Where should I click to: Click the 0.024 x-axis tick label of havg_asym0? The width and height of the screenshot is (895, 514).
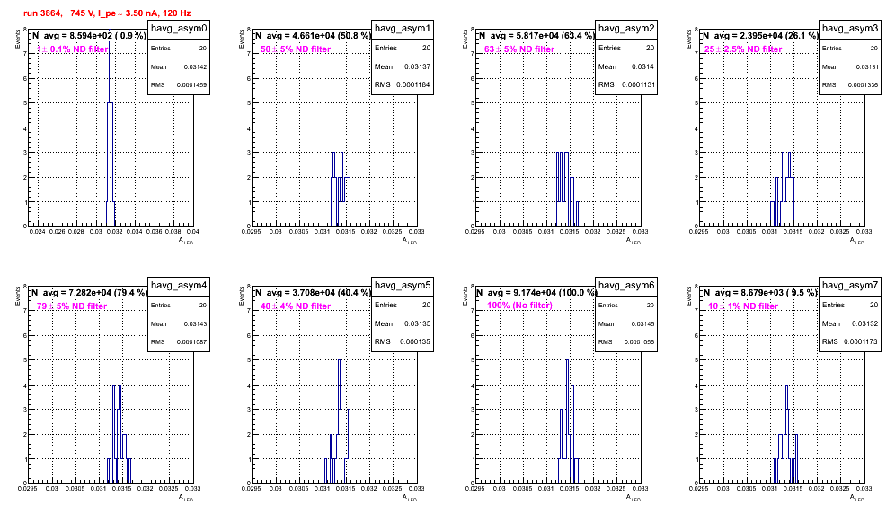coord(37,231)
